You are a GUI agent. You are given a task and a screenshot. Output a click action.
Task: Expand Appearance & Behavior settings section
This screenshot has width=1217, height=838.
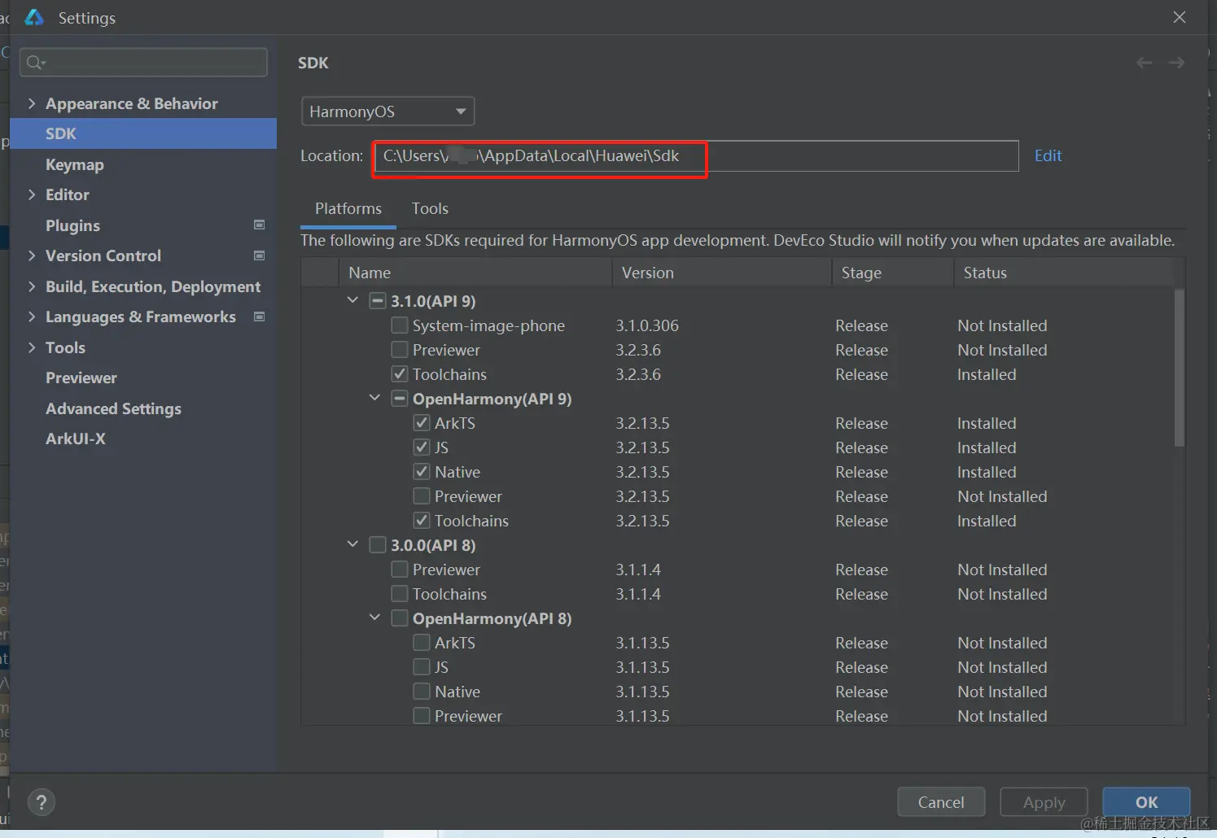tap(32, 103)
